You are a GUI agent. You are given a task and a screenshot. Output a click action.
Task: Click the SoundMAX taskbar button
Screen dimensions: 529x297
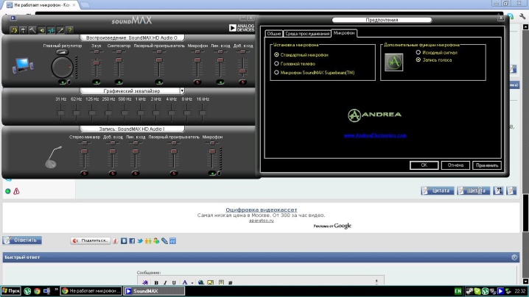click(x=154, y=291)
